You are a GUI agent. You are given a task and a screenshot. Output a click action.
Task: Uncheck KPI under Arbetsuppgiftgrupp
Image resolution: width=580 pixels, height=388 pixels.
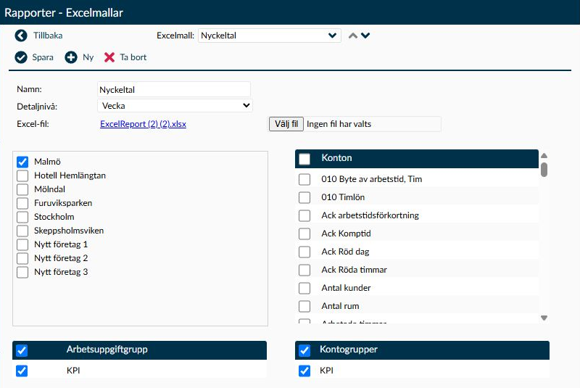[x=22, y=371]
